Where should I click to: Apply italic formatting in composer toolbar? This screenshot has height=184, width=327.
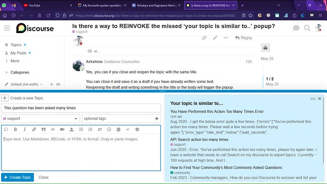coord(25,130)
